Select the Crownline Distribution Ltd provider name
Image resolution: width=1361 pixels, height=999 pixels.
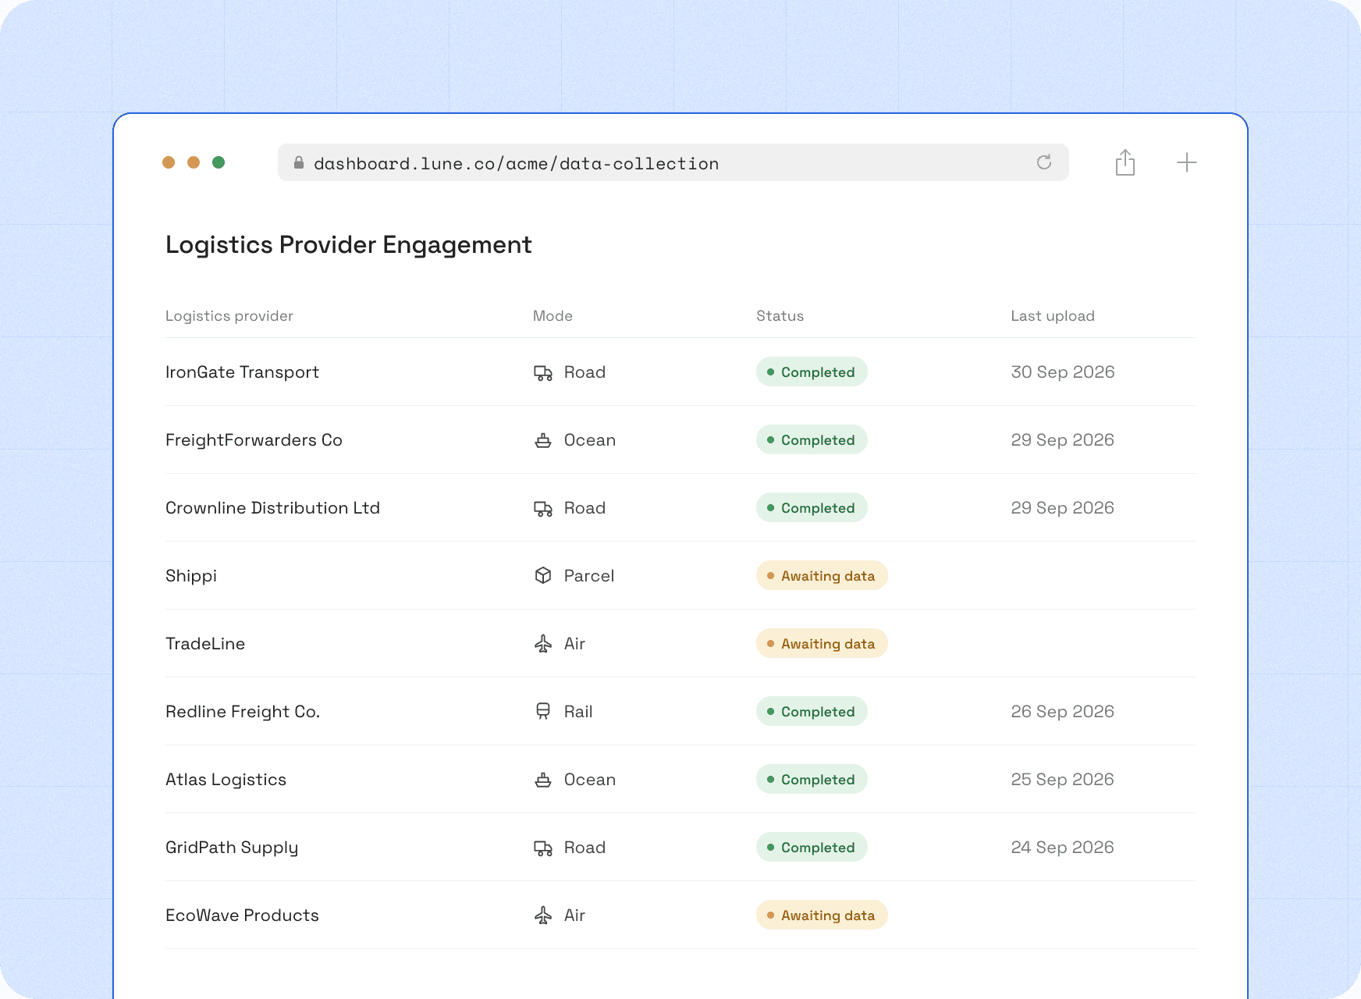coord(272,508)
